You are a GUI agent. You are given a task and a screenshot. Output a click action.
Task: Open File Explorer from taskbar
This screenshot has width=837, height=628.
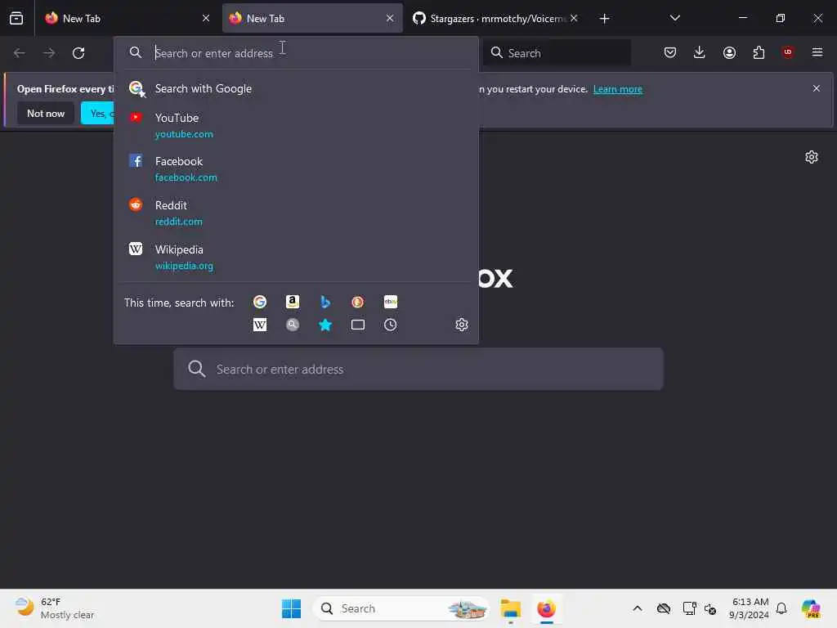coord(510,608)
